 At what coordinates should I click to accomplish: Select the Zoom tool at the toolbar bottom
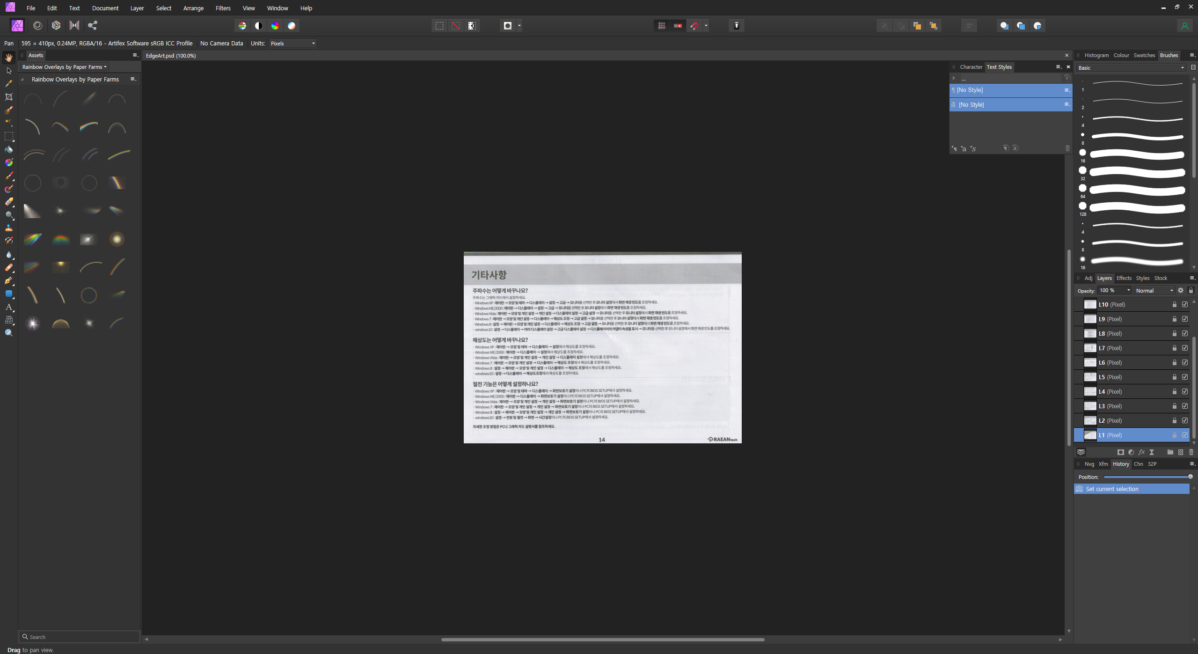(9, 333)
